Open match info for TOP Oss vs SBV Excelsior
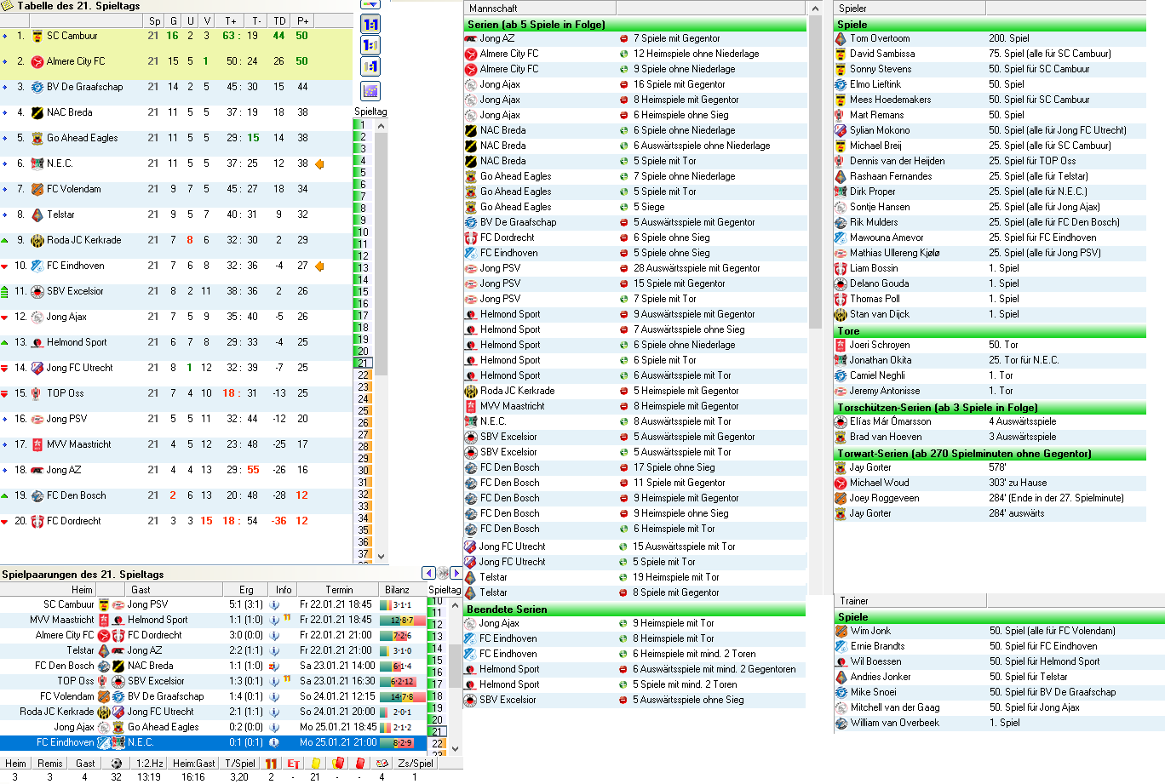Image resolution: width=1165 pixels, height=784 pixels. click(274, 681)
